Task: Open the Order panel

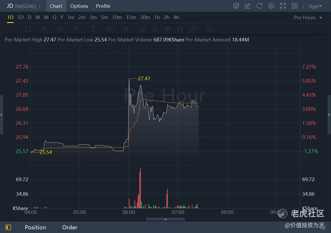Action: pos(70,227)
